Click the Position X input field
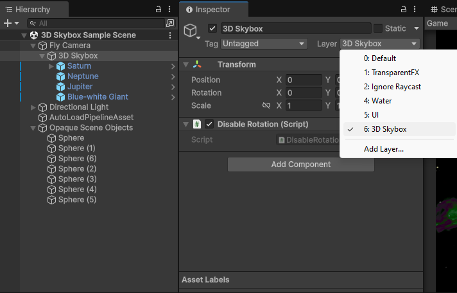The width and height of the screenshot is (457, 293). click(304, 80)
